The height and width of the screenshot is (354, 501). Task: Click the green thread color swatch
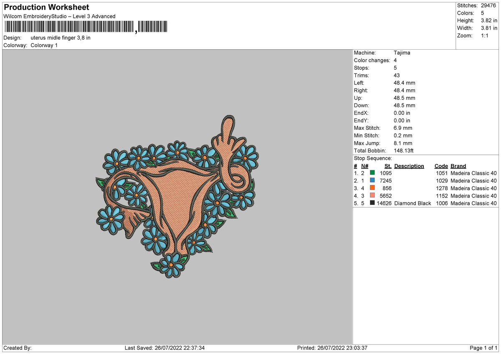pos(372,173)
